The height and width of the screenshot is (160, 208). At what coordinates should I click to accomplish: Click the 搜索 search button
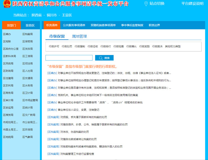tap(104, 58)
